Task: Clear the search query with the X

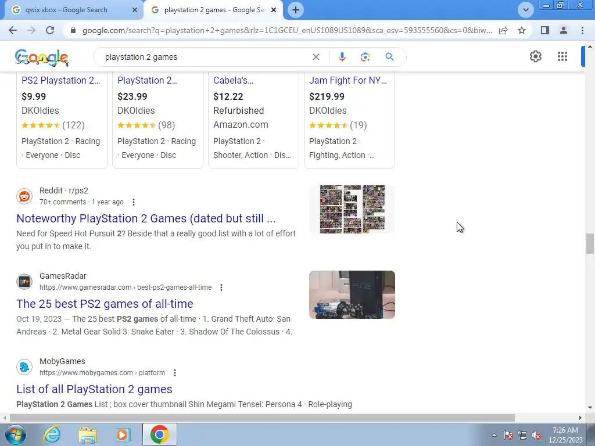Action: pos(316,57)
